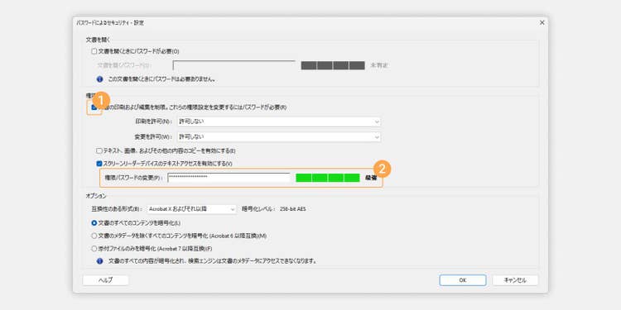Click the info icon beside open-password note
Screen dimensions: 621x310
(x=100, y=79)
